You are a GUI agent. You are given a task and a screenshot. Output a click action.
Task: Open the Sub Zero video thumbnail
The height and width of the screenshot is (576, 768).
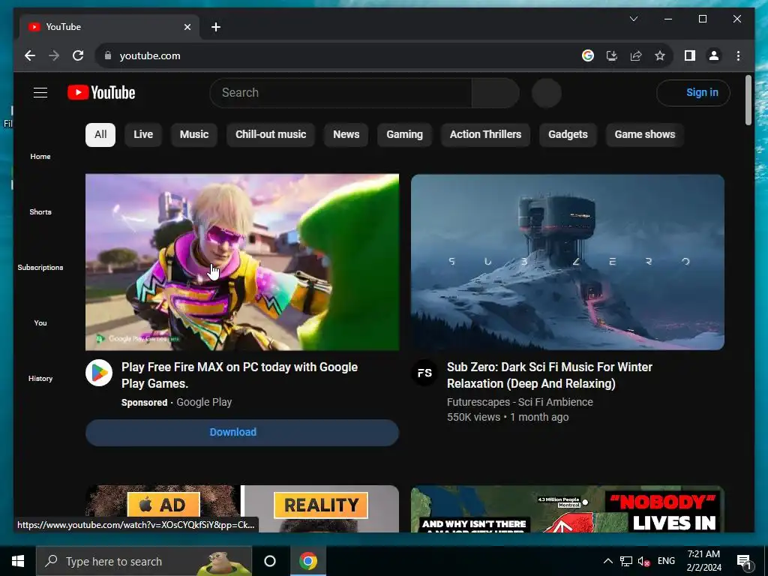coord(568,262)
